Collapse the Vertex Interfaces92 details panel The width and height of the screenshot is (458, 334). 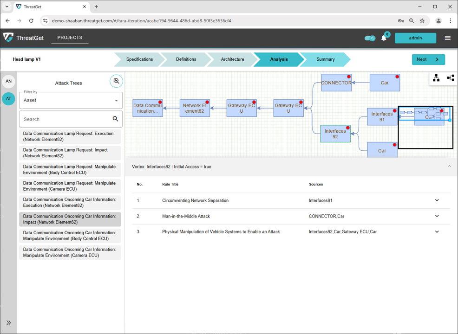(449, 167)
